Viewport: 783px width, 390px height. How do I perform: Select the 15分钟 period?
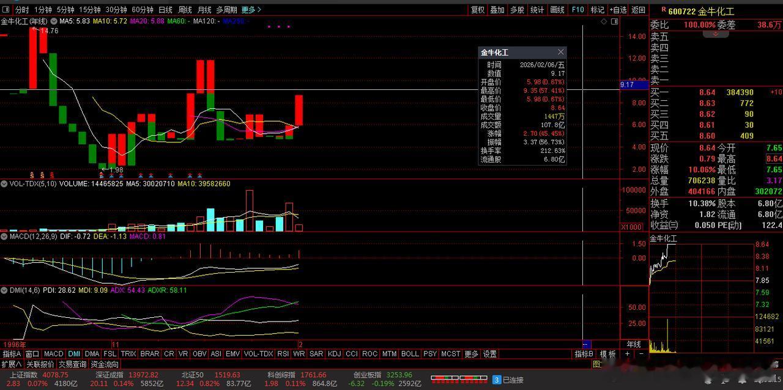point(90,10)
